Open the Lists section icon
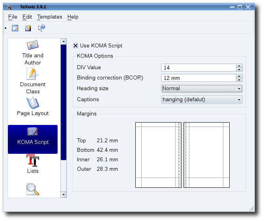Screen dimensions: 264x221 pyautogui.click(x=33, y=161)
